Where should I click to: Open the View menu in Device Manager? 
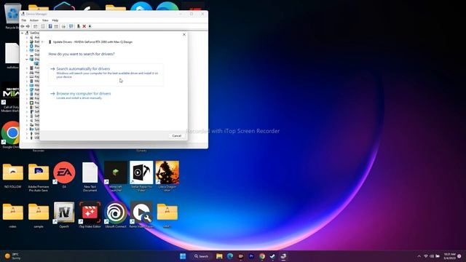(45, 20)
